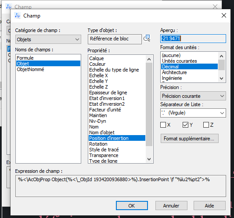The image size is (234, 218).
Task: Select the Rotation property
Action: [x=117, y=144]
